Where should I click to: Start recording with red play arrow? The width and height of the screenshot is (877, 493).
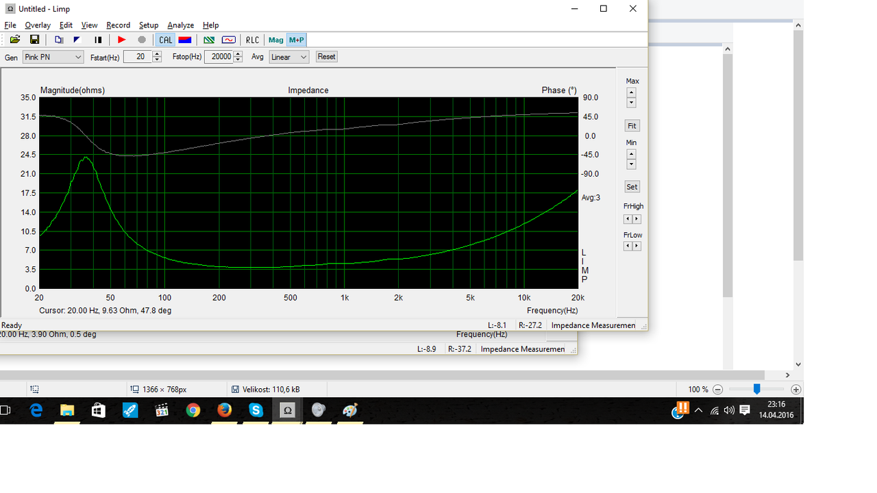click(122, 40)
